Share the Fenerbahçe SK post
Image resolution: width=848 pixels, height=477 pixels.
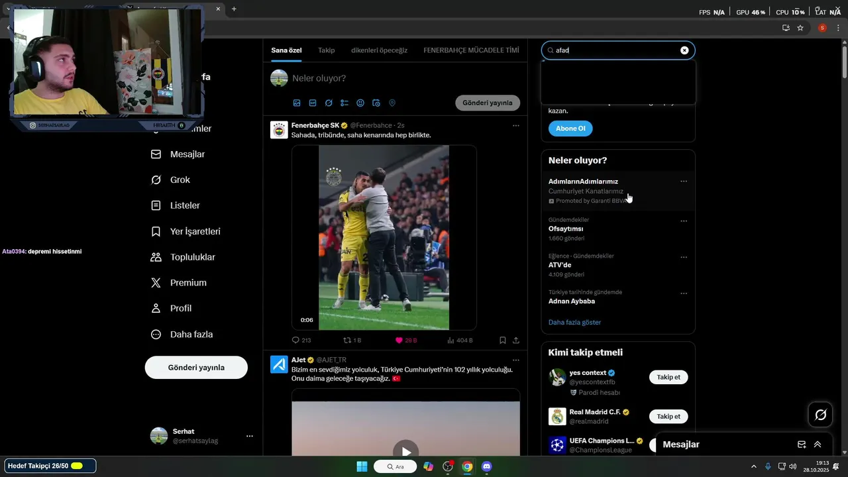pyautogui.click(x=516, y=340)
